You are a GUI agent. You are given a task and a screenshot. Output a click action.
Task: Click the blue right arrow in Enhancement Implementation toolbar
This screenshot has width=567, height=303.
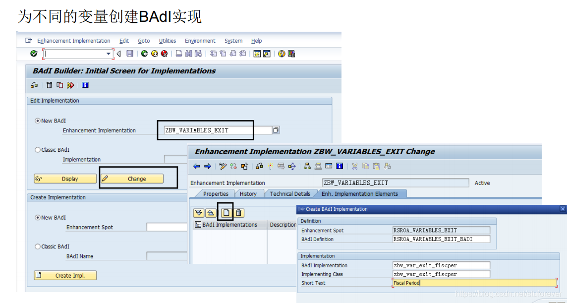coord(207,166)
